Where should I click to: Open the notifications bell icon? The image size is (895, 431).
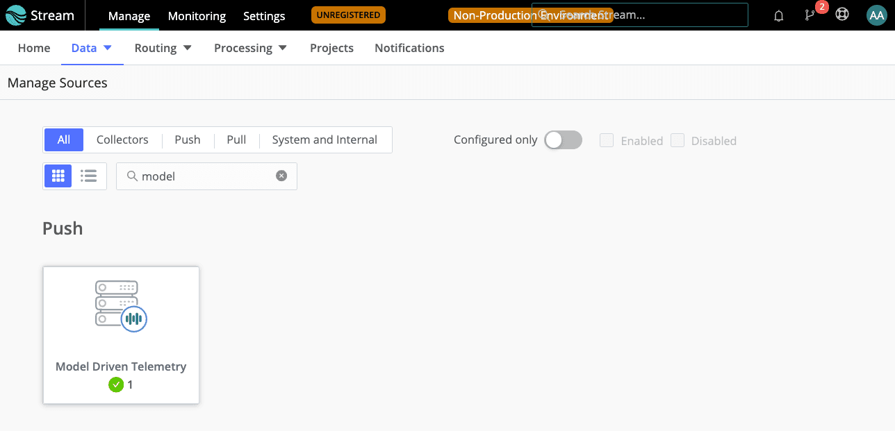coord(779,15)
